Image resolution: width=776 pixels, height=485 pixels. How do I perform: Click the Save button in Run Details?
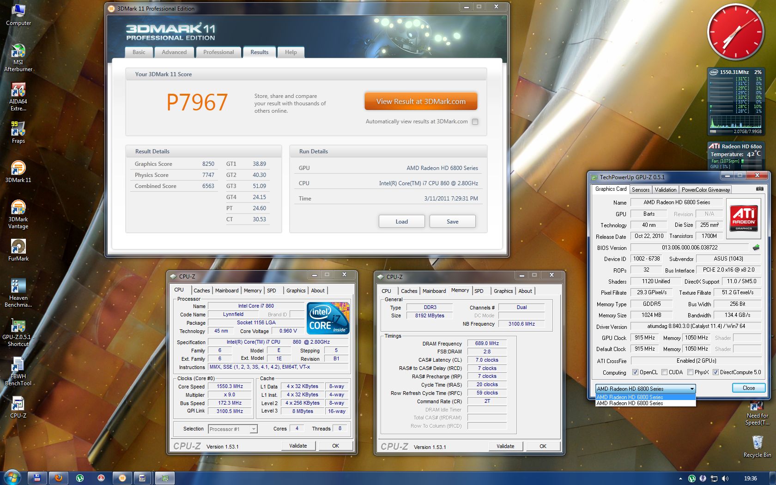453,222
